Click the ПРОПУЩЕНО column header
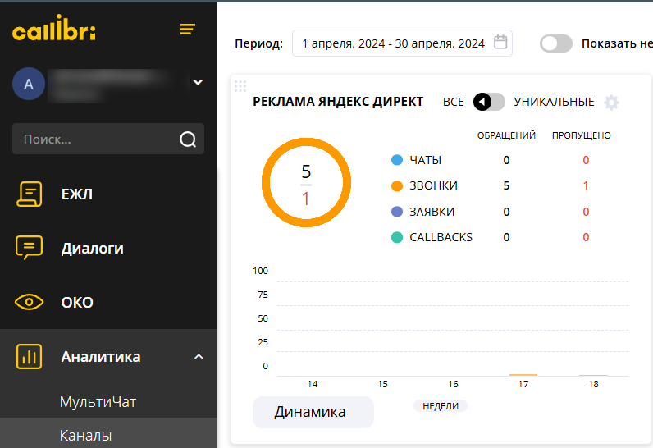The width and height of the screenshot is (653, 448). click(x=582, y=135)
